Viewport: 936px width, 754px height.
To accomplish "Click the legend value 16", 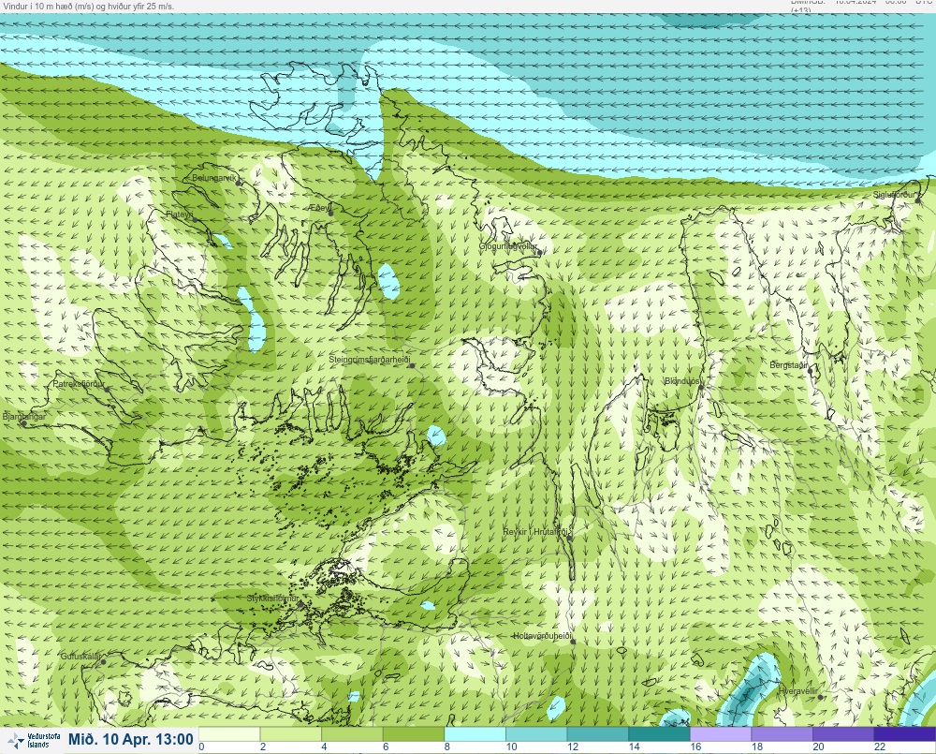I will [695, 747].
